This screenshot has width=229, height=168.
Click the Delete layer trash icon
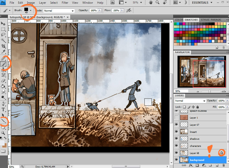coord(223,165)
